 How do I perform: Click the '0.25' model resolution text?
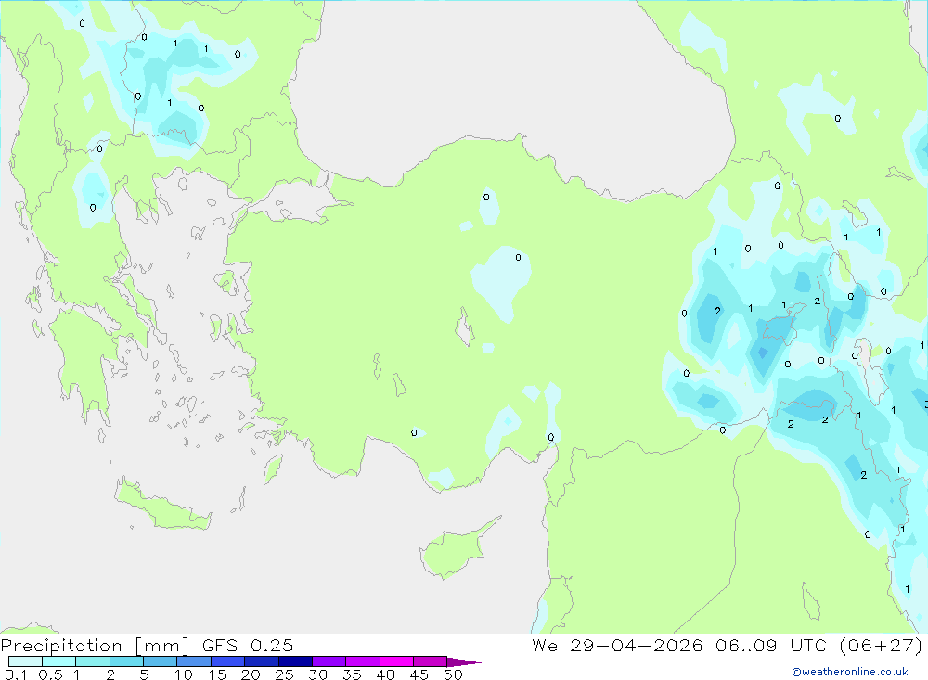(272, 646)
